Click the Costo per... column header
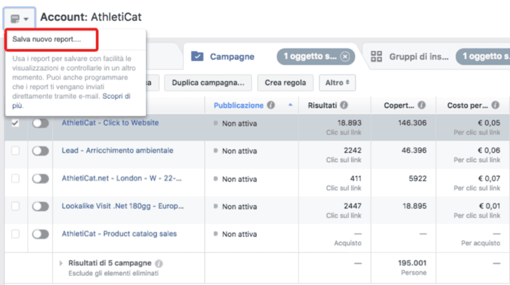 (x=467, y=105)
